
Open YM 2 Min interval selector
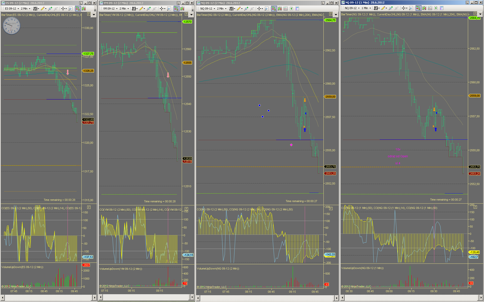click(x=124, y=9)
